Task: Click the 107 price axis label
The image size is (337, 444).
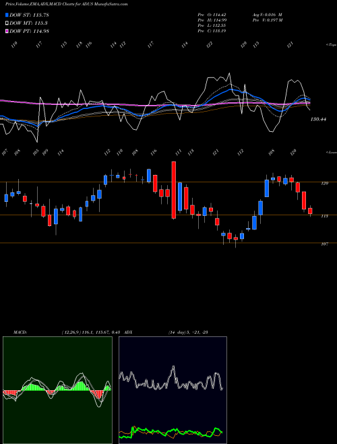Action: pyautogui.click(x=325, y=244)
